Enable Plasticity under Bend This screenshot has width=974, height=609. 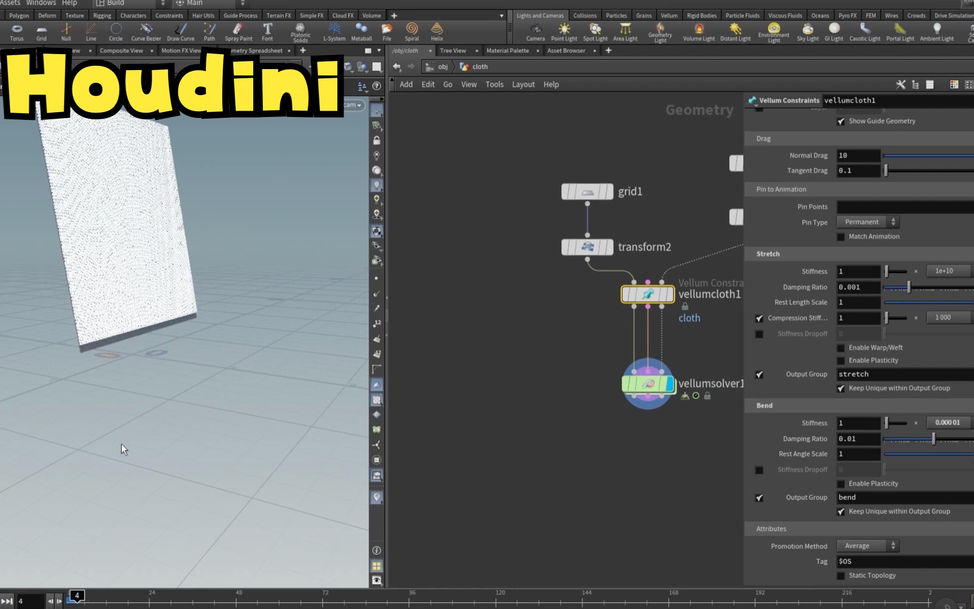point(841,484)
